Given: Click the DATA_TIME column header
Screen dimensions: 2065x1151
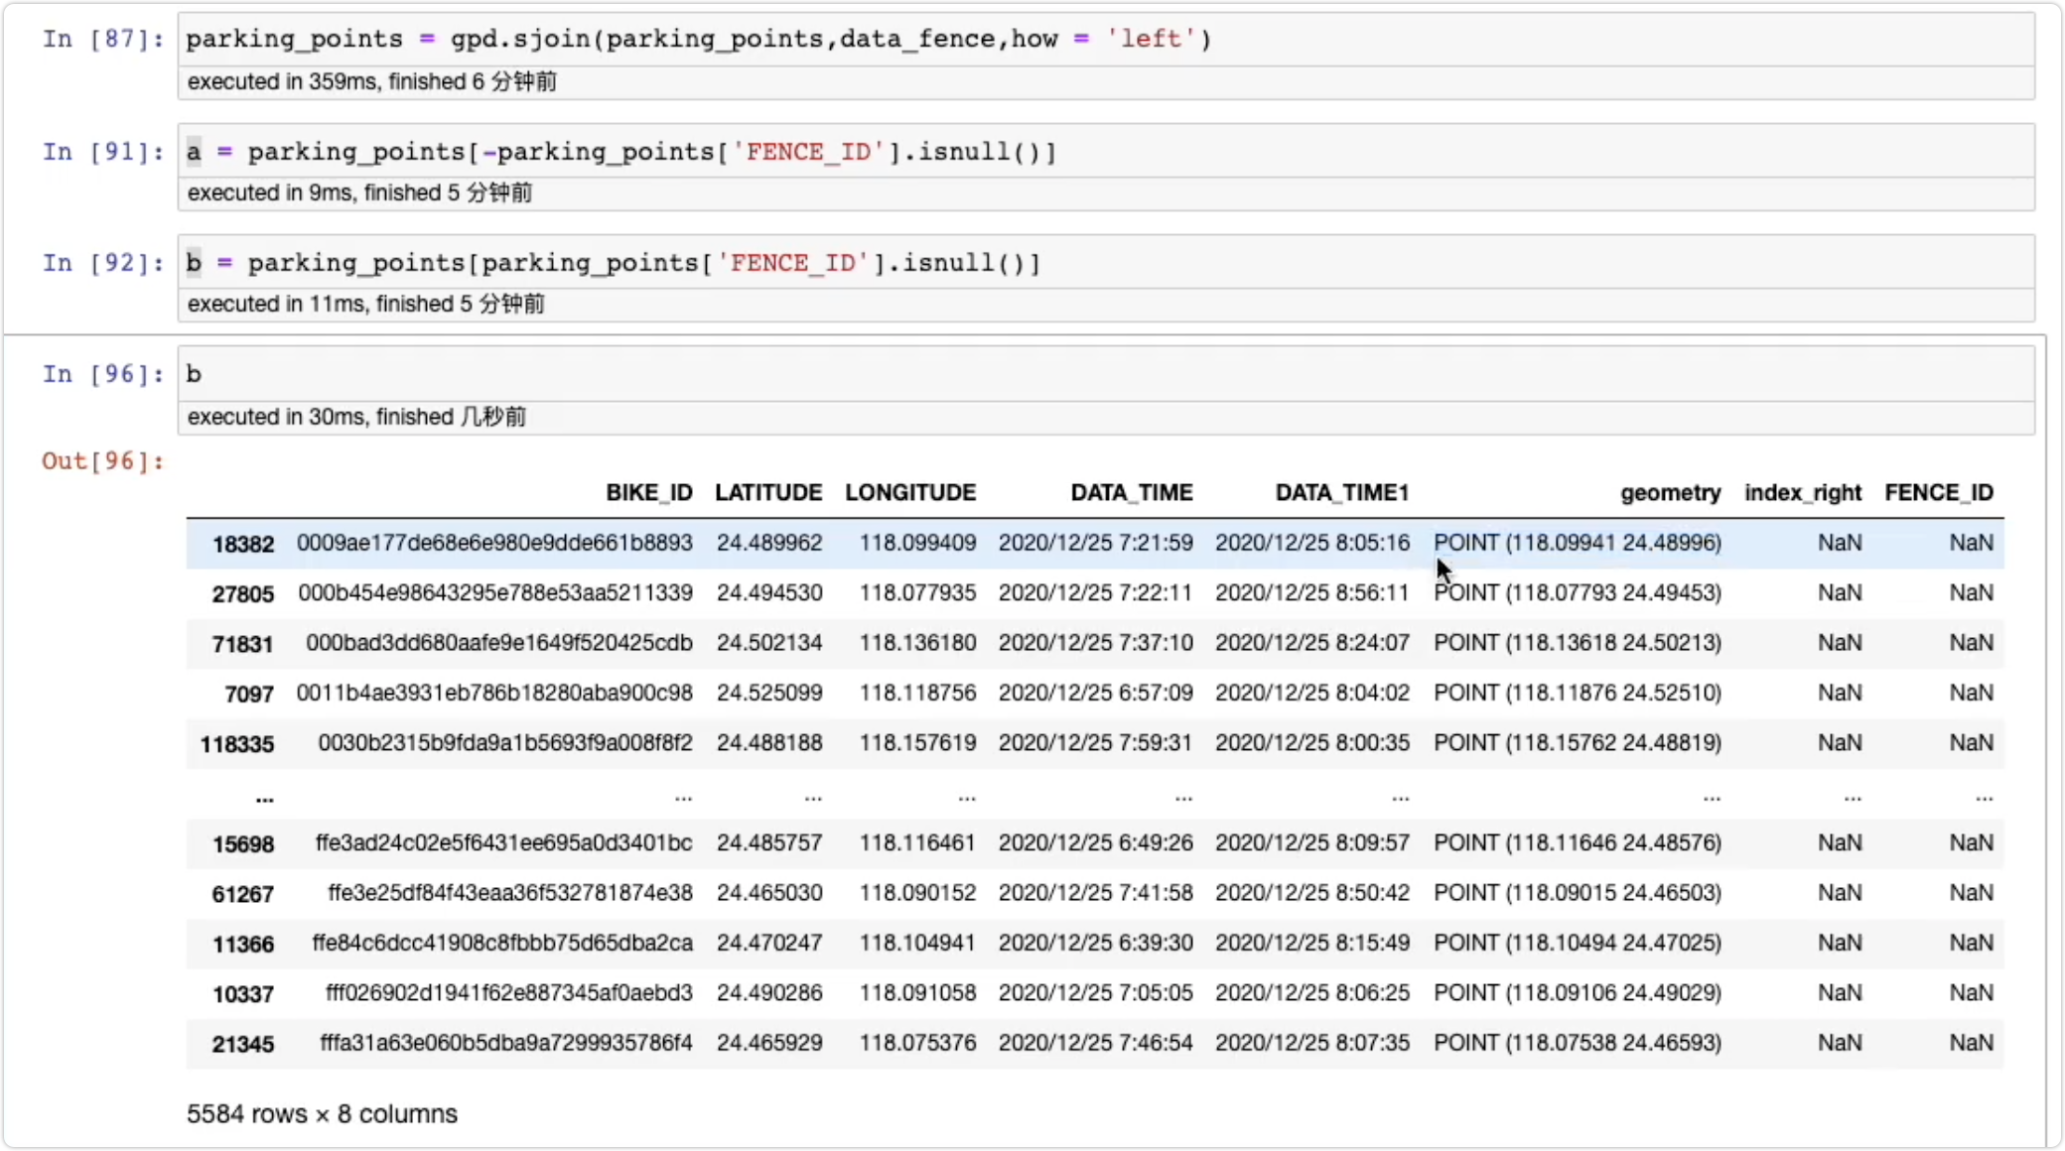Looking at the screenshot, I should (x=1132, y=493).
